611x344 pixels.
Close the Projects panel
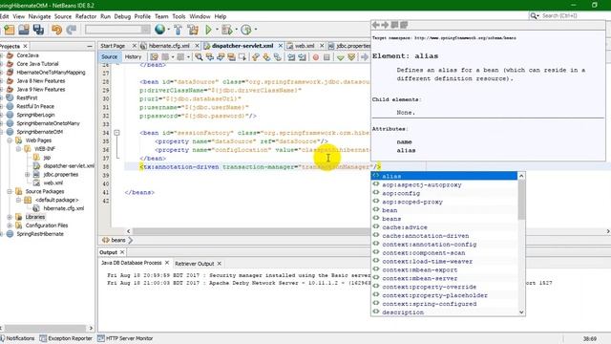26,46
